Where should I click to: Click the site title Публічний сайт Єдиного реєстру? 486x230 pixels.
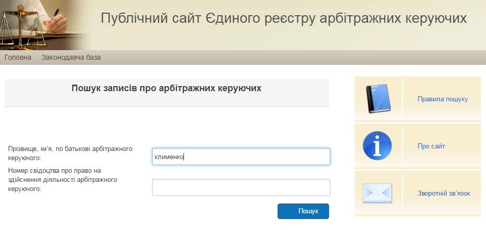[x=283, y=19]
